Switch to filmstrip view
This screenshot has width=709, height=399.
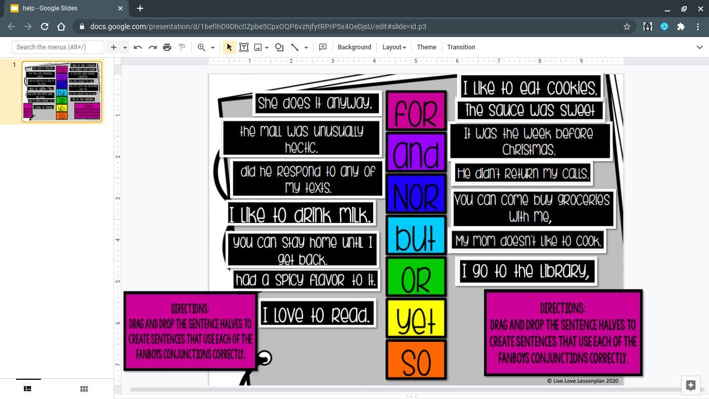28,389
